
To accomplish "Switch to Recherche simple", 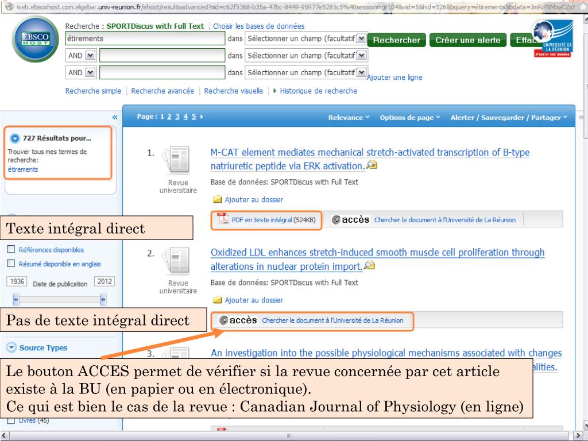I will click(x=93, y=91).
